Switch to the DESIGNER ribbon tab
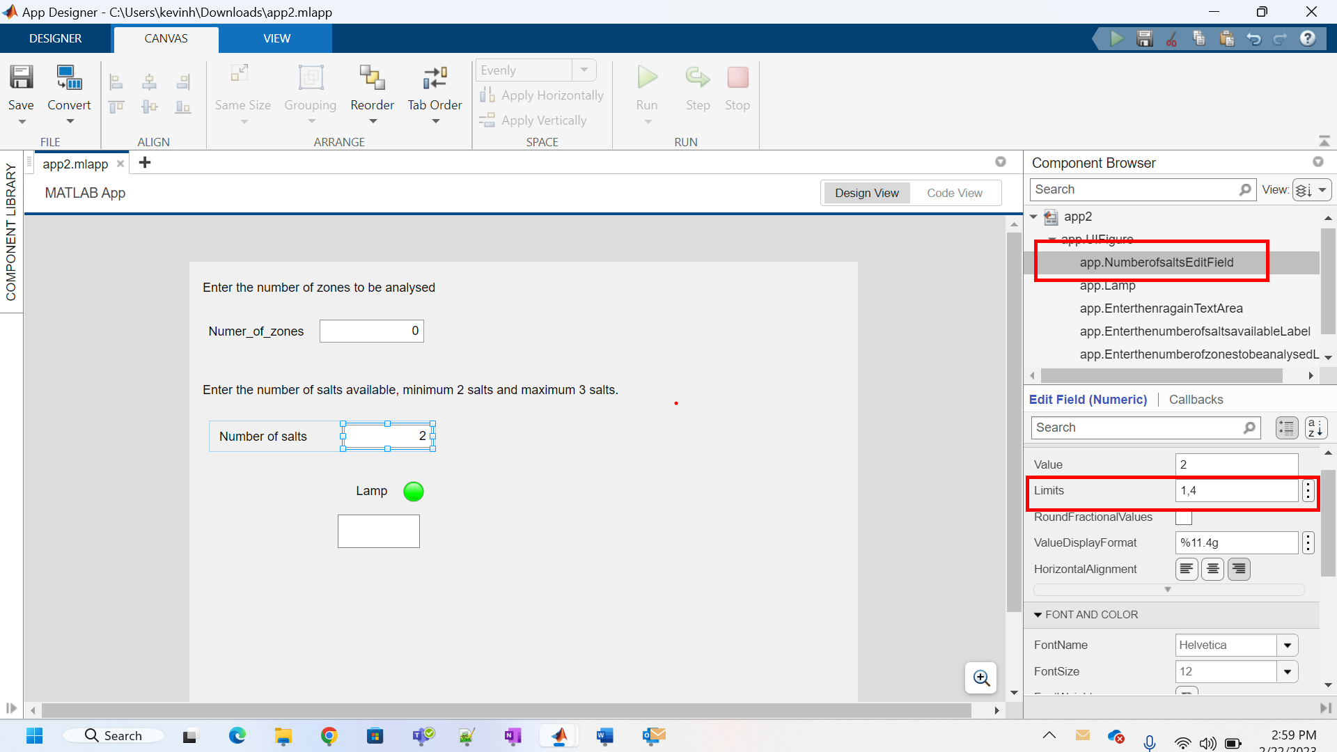 (56, 38)
